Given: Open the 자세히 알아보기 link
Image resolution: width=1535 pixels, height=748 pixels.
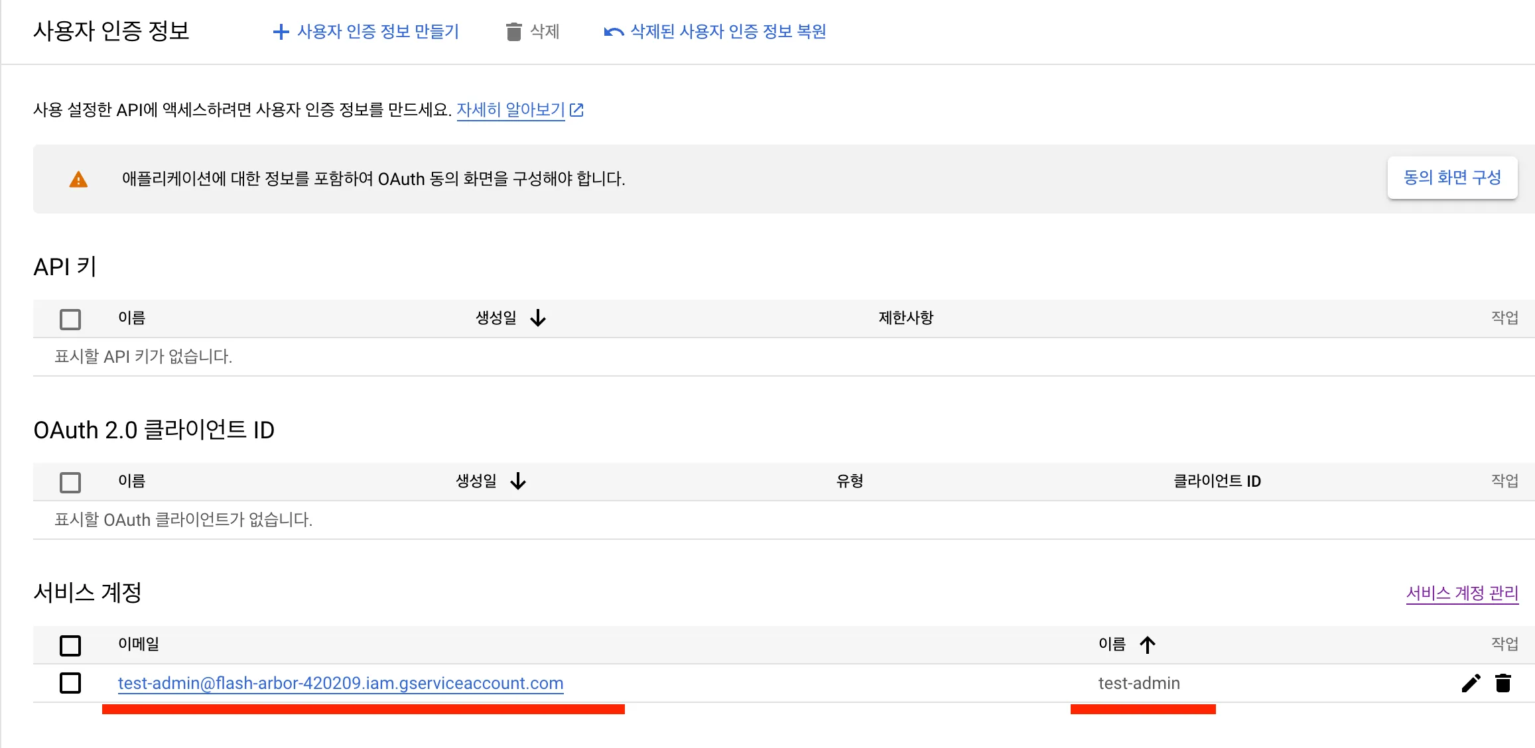Looking at the screenshot, I should [x=511, y=109].
